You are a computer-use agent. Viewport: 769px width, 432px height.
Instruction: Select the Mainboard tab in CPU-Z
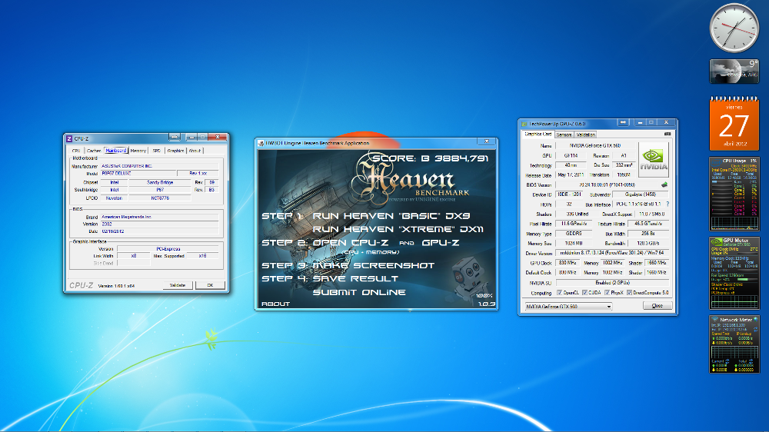pyautogui.click(x=116, y=151)
